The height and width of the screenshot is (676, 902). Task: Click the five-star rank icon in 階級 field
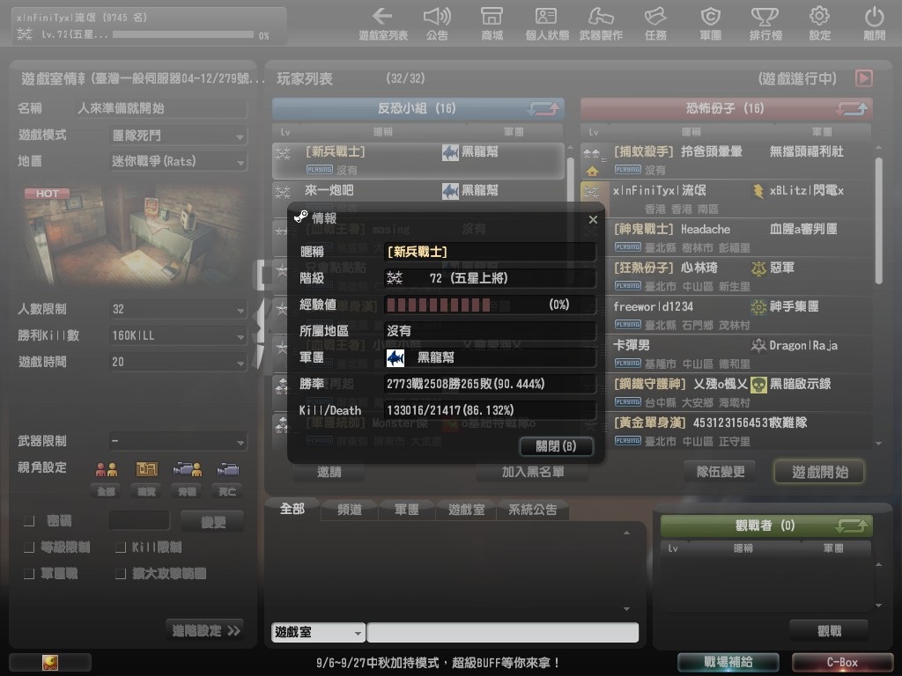click(395, 278)
